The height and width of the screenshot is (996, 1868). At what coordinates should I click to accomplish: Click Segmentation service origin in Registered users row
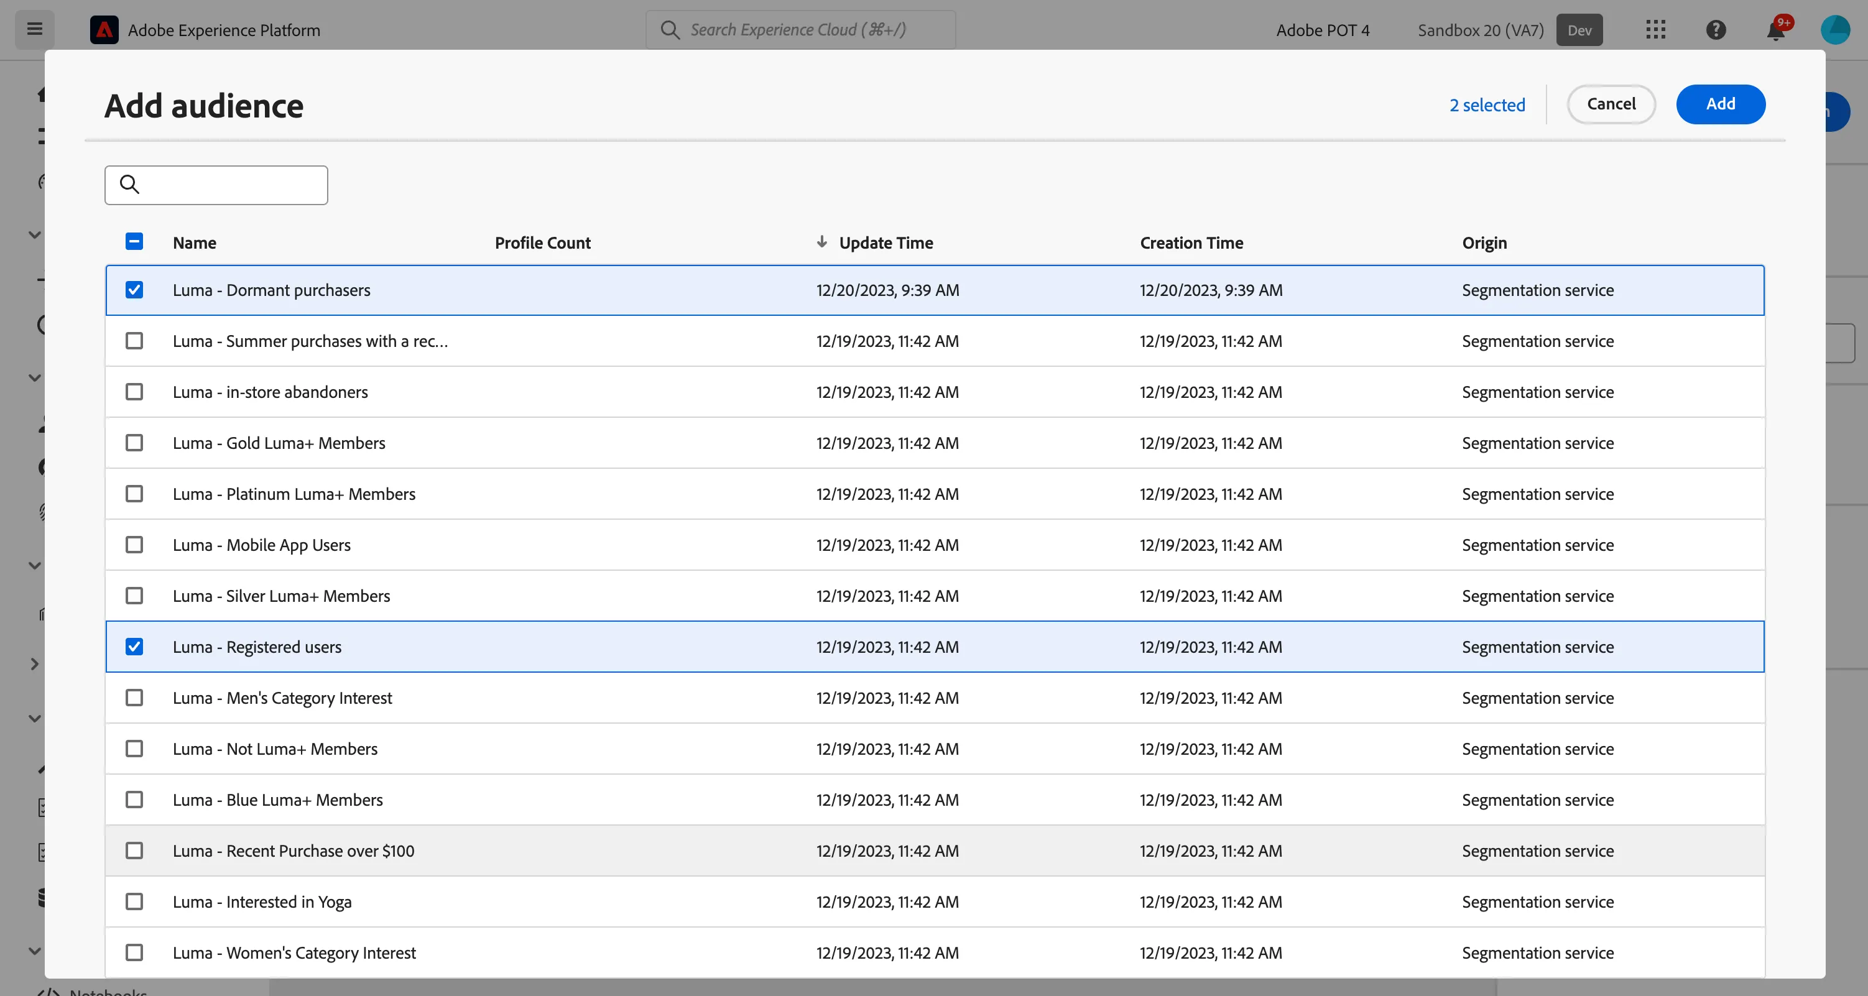(1538, 647)
